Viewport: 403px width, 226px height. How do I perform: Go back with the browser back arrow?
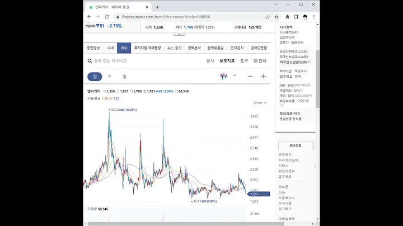point(89,17)
